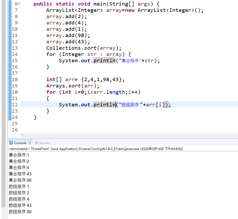The height and width of the screenshot is (219, 238).
Task: Click console output line 数组排序 4
Action: pos(19,199)
